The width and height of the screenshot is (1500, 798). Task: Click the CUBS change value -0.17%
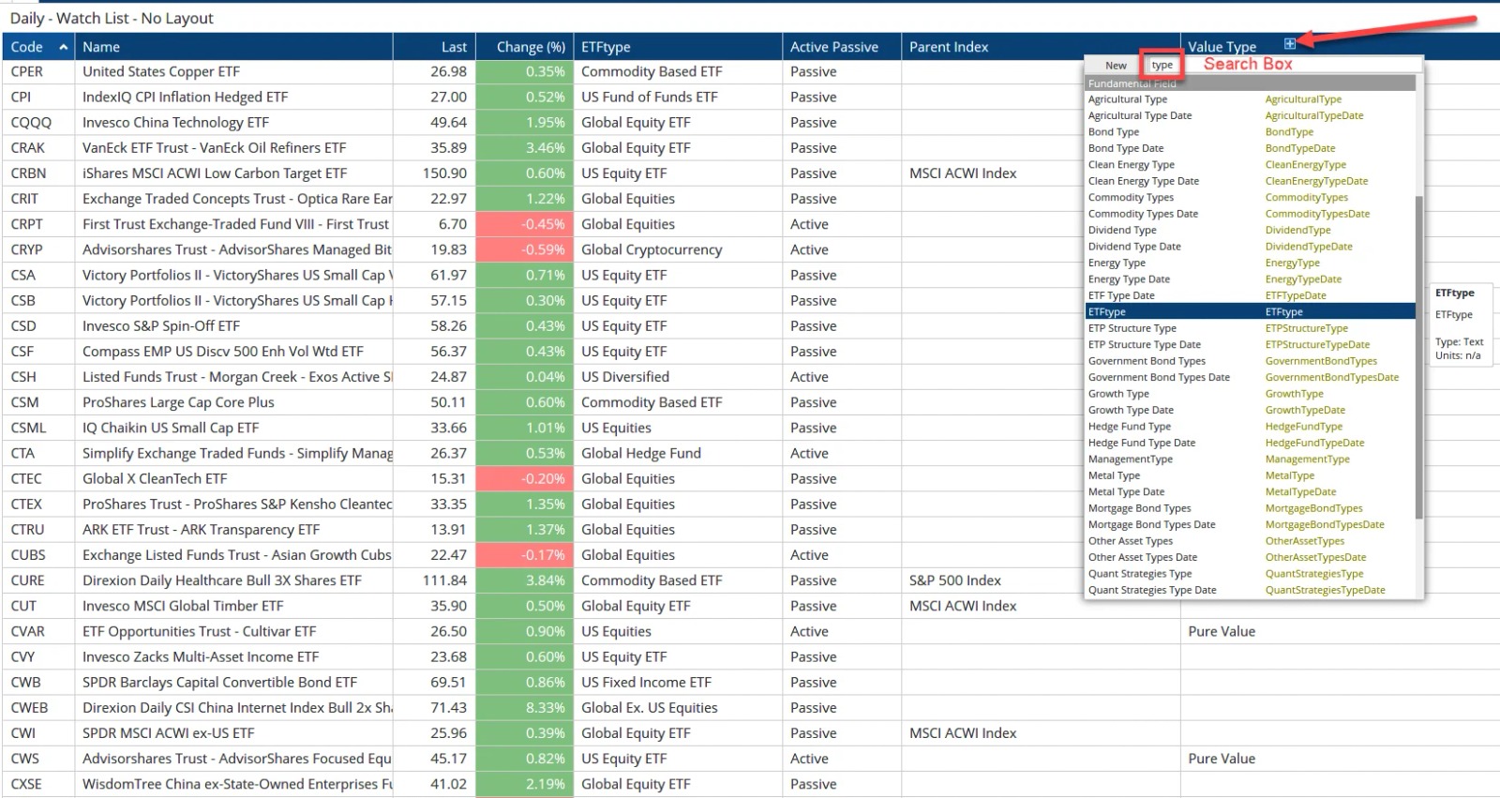point(524,555)
